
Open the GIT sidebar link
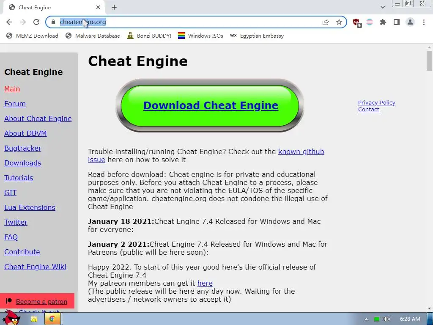click(x=10, y=193)
